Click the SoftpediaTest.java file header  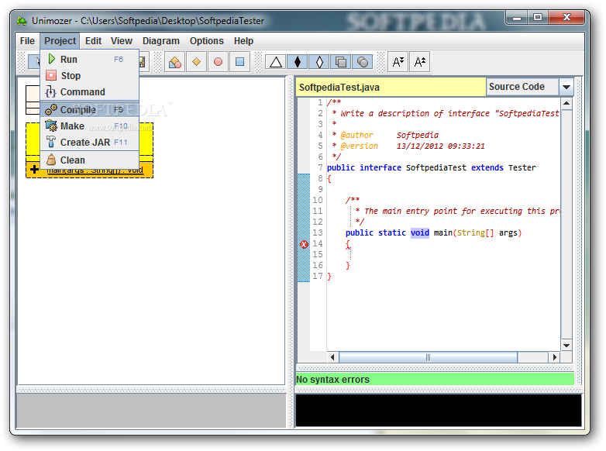391,88
